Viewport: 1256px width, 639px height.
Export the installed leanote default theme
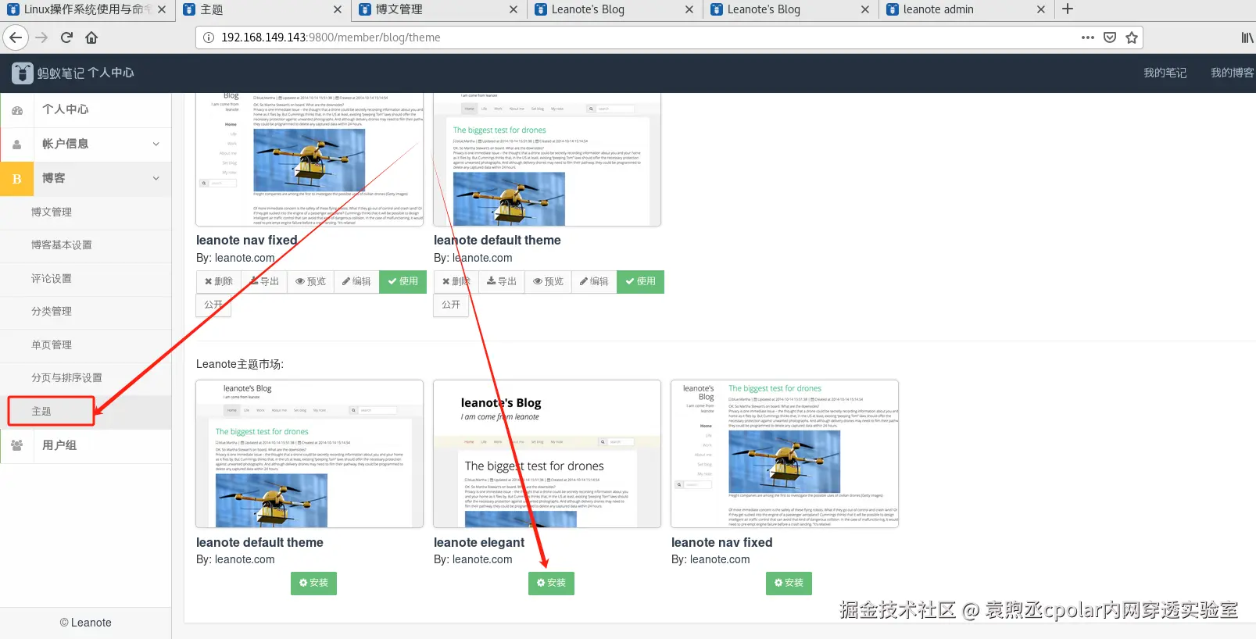502,281
